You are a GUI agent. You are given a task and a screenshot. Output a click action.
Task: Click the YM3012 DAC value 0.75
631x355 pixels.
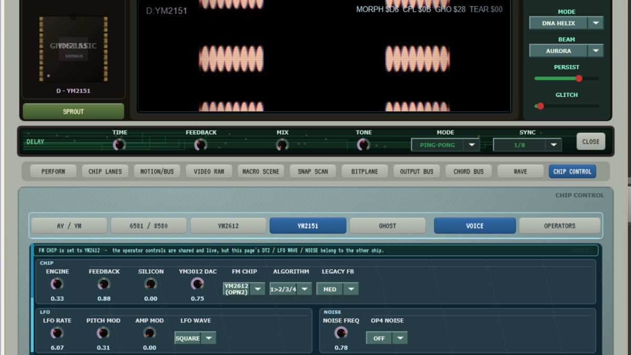point(197,299)
